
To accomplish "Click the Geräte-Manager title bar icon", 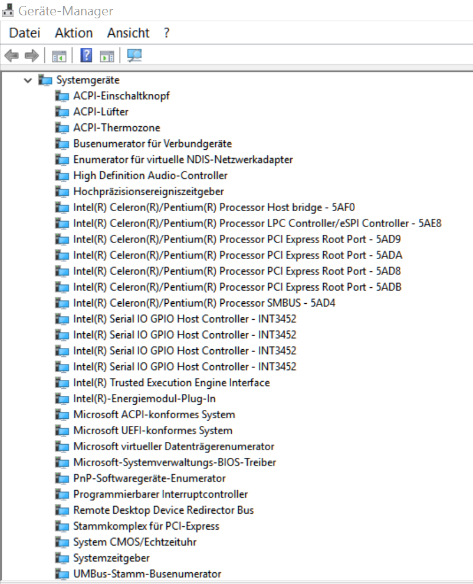I will 8,11.
